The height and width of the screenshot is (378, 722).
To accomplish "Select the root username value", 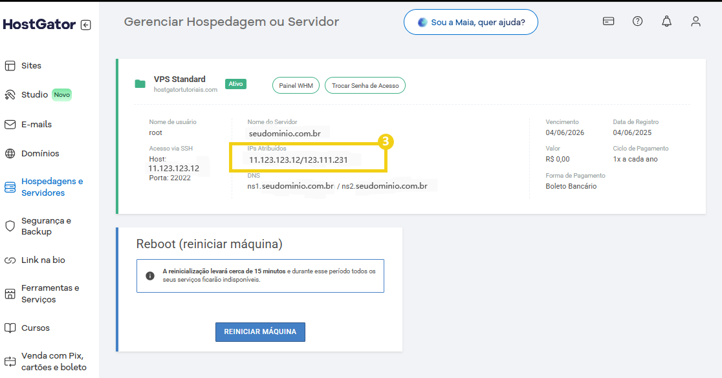I will pos(156,133).
